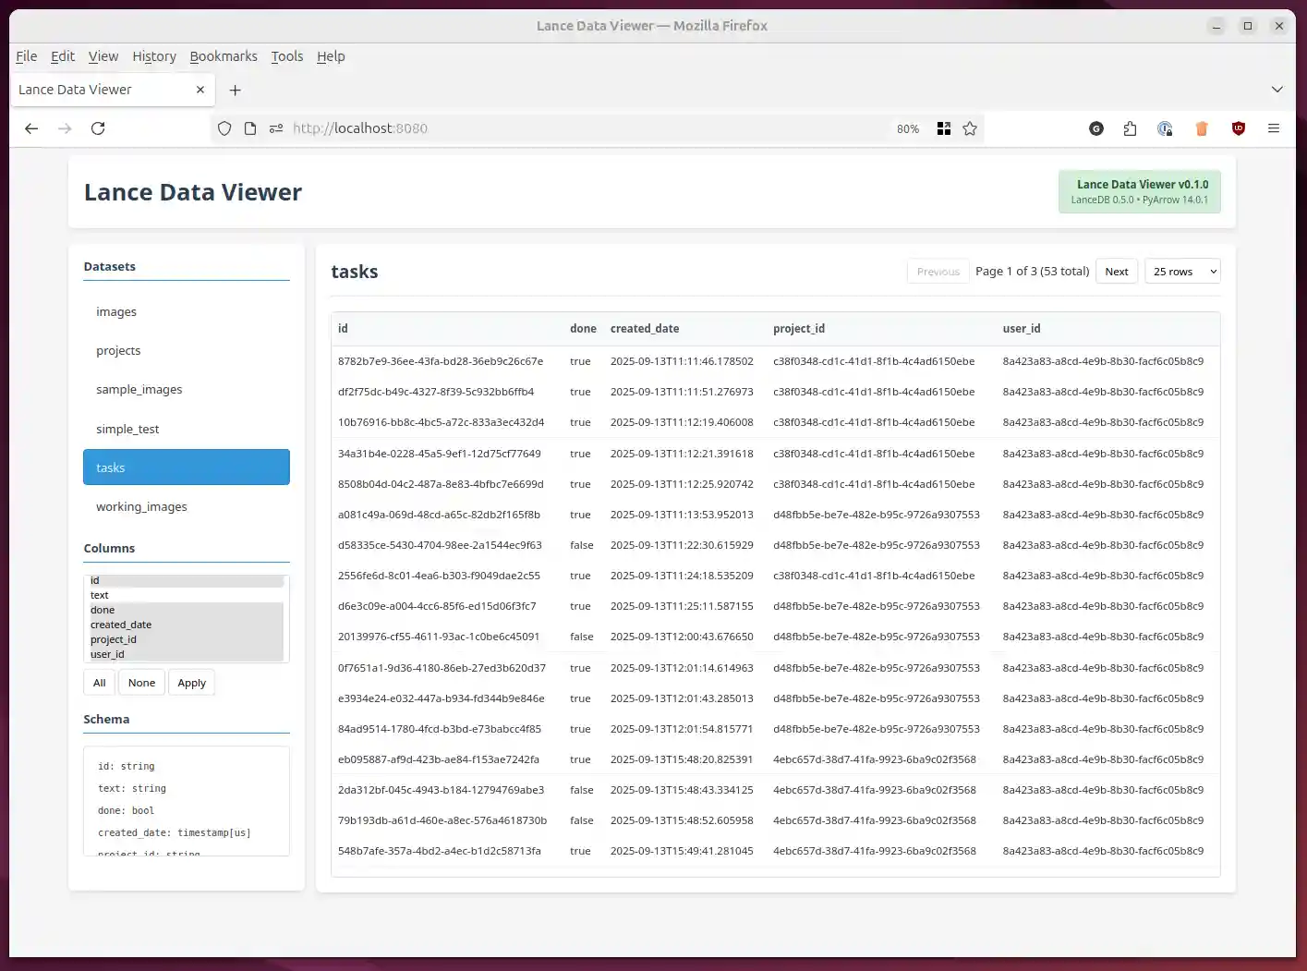The height and width of the screenshot is (971, 1307).
Task: Open the Tools menu
Action: pyautogui.click(x=286, y=56)
